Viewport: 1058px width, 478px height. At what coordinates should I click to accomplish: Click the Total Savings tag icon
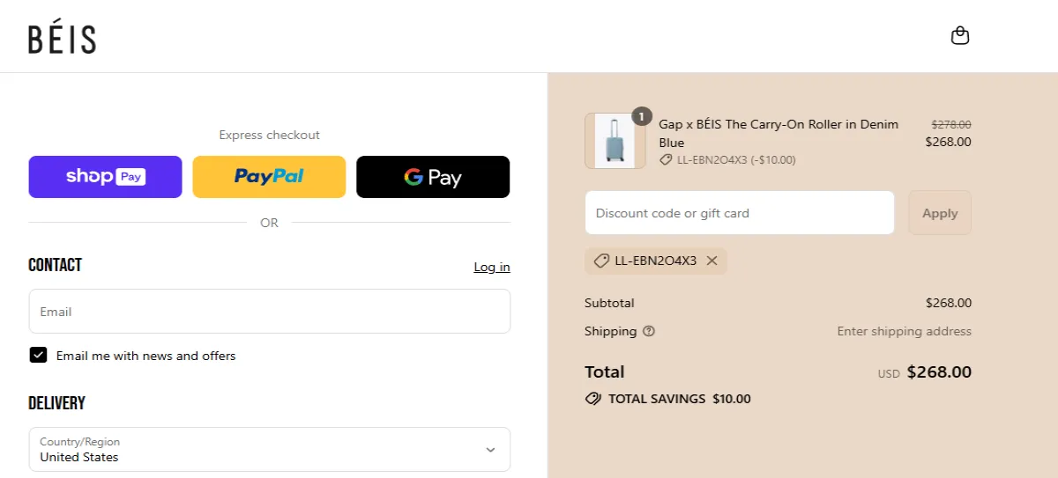[593, 399]
